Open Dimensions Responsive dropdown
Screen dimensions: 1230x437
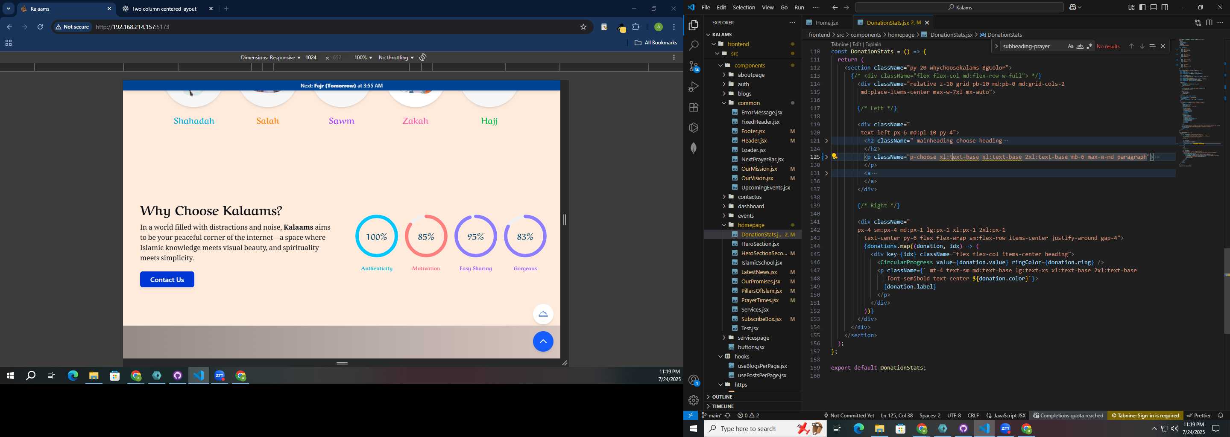(x=270, y=57)
